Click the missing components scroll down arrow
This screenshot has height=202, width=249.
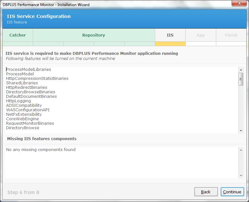coord(241,175)
